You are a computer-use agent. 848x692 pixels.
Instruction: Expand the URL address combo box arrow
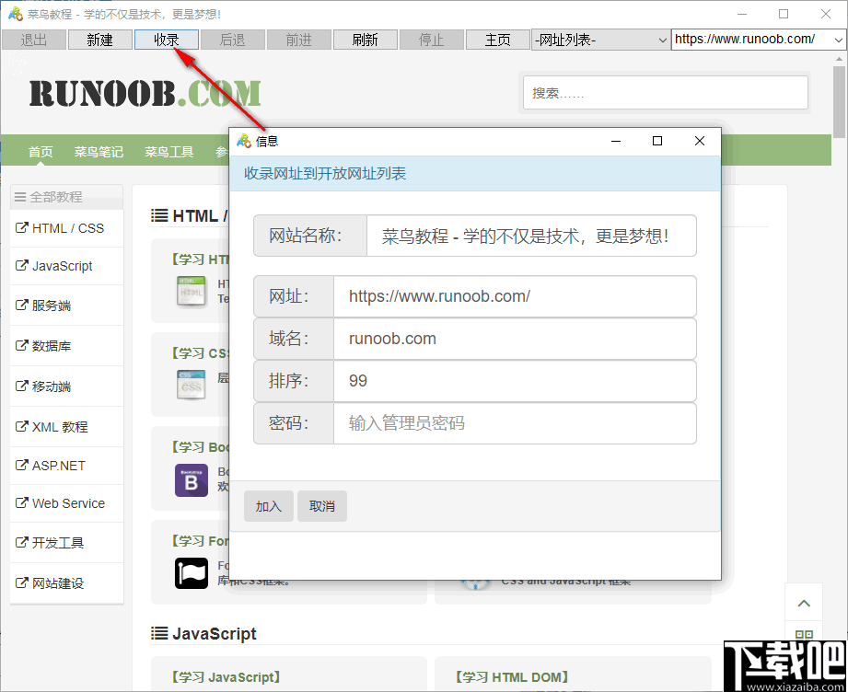tap(838, 40)
